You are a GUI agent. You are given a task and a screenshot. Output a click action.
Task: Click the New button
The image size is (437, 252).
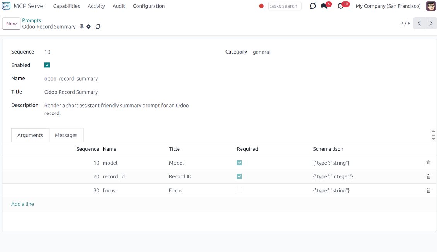click(x=11, y=24)
